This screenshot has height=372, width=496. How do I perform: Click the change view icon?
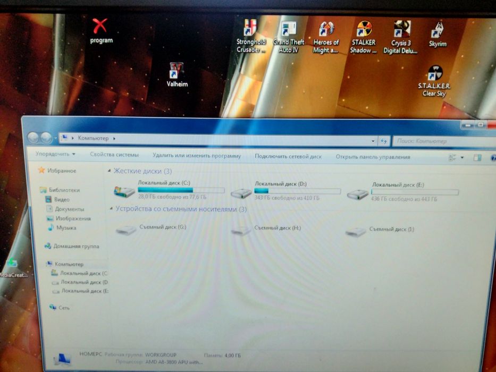(x=452, y=157)
